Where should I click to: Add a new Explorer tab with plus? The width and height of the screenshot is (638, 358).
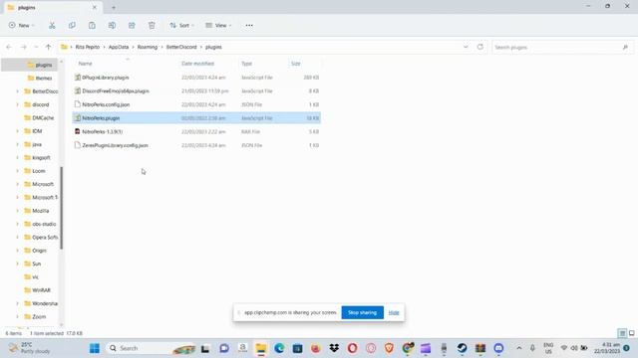point(114,7)
